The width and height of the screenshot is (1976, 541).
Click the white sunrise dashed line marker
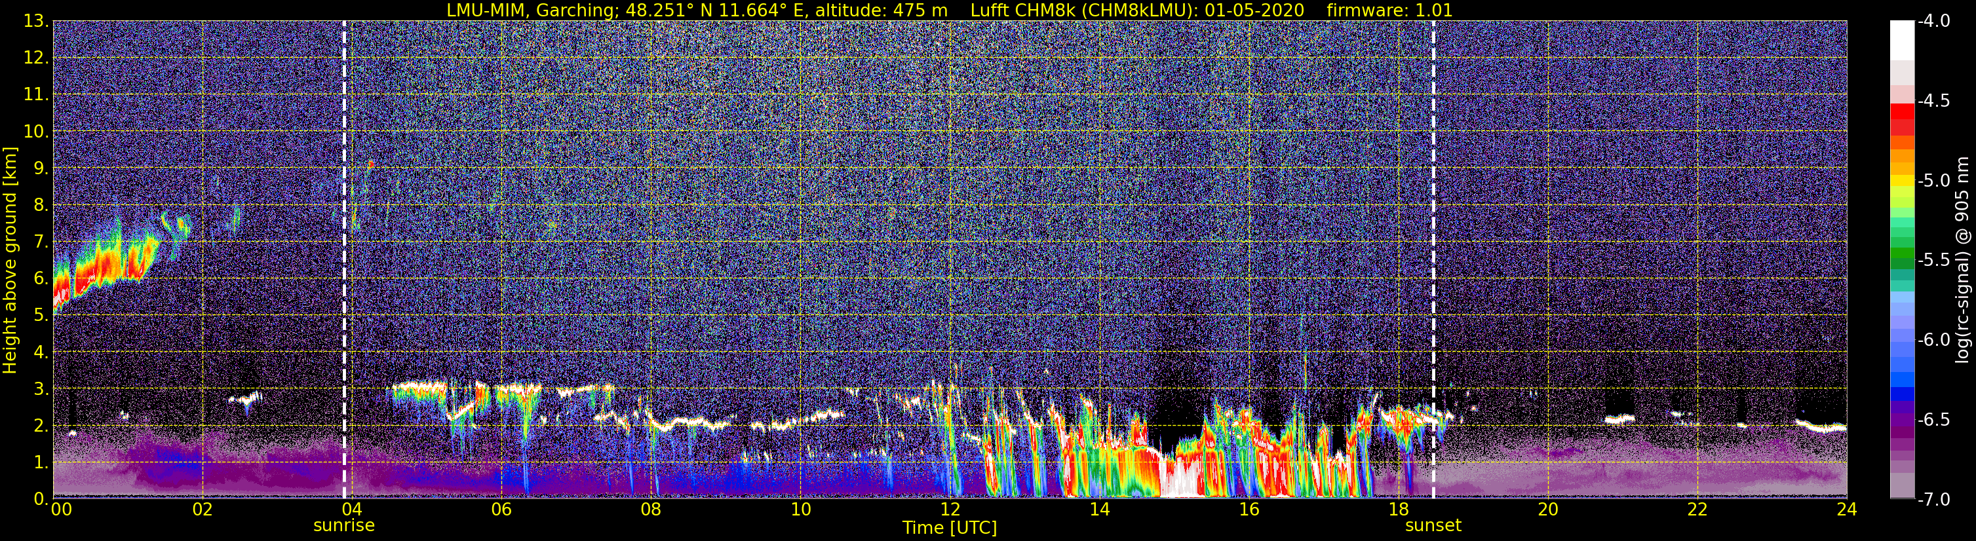pos(345,259)
